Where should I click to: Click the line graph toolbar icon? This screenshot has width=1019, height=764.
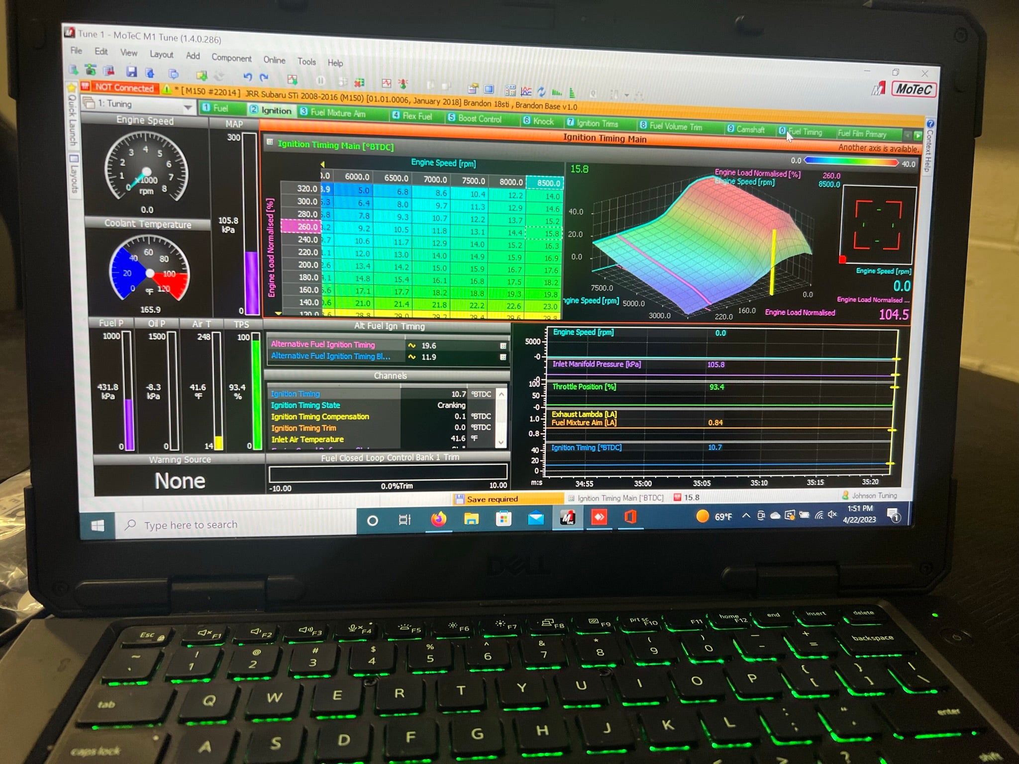point(526,91)
